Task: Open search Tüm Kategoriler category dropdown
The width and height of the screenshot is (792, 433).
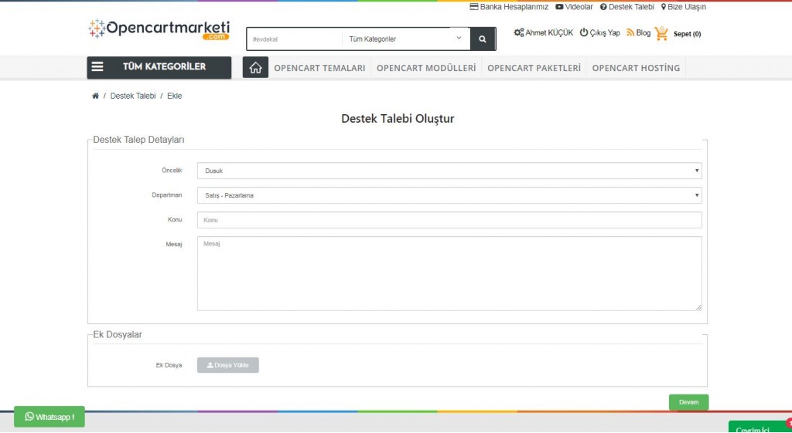Action: [405, 39]
